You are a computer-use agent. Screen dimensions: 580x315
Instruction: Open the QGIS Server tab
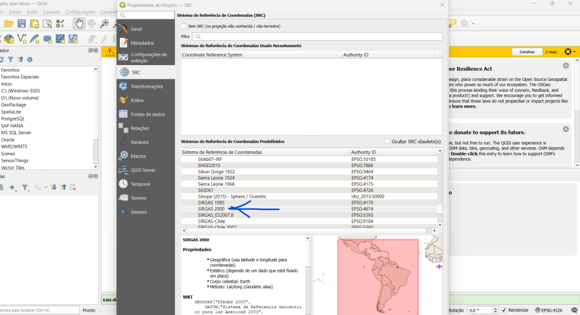[x=146, y=170]
